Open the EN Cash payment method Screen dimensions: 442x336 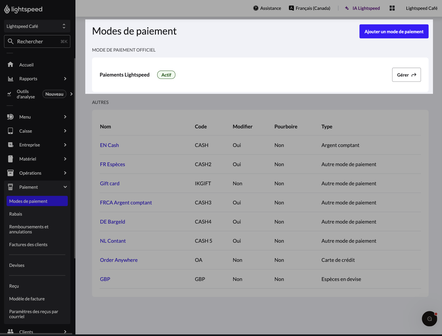(109, 145)
